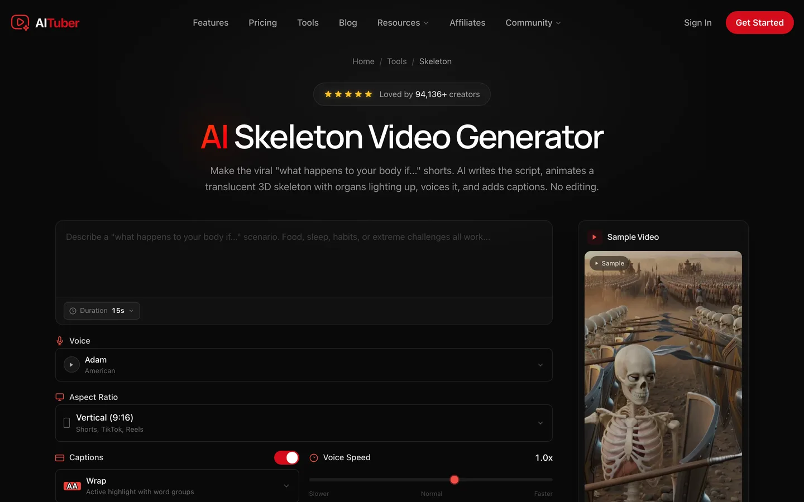Click the red play icon beside Sample Video
804x502 pixels.
coord(594,237)
